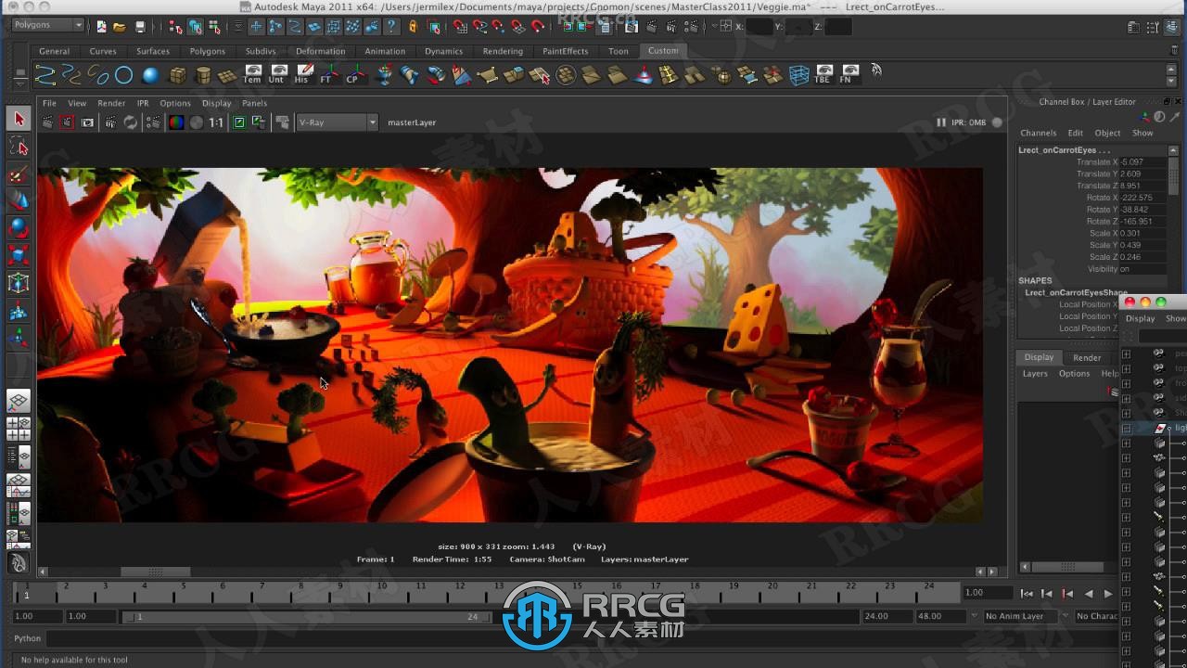This screenshot has height=668, width=1187.
Task: Select the Paint Selection tool in the toolbox
Action: (19, 173)
